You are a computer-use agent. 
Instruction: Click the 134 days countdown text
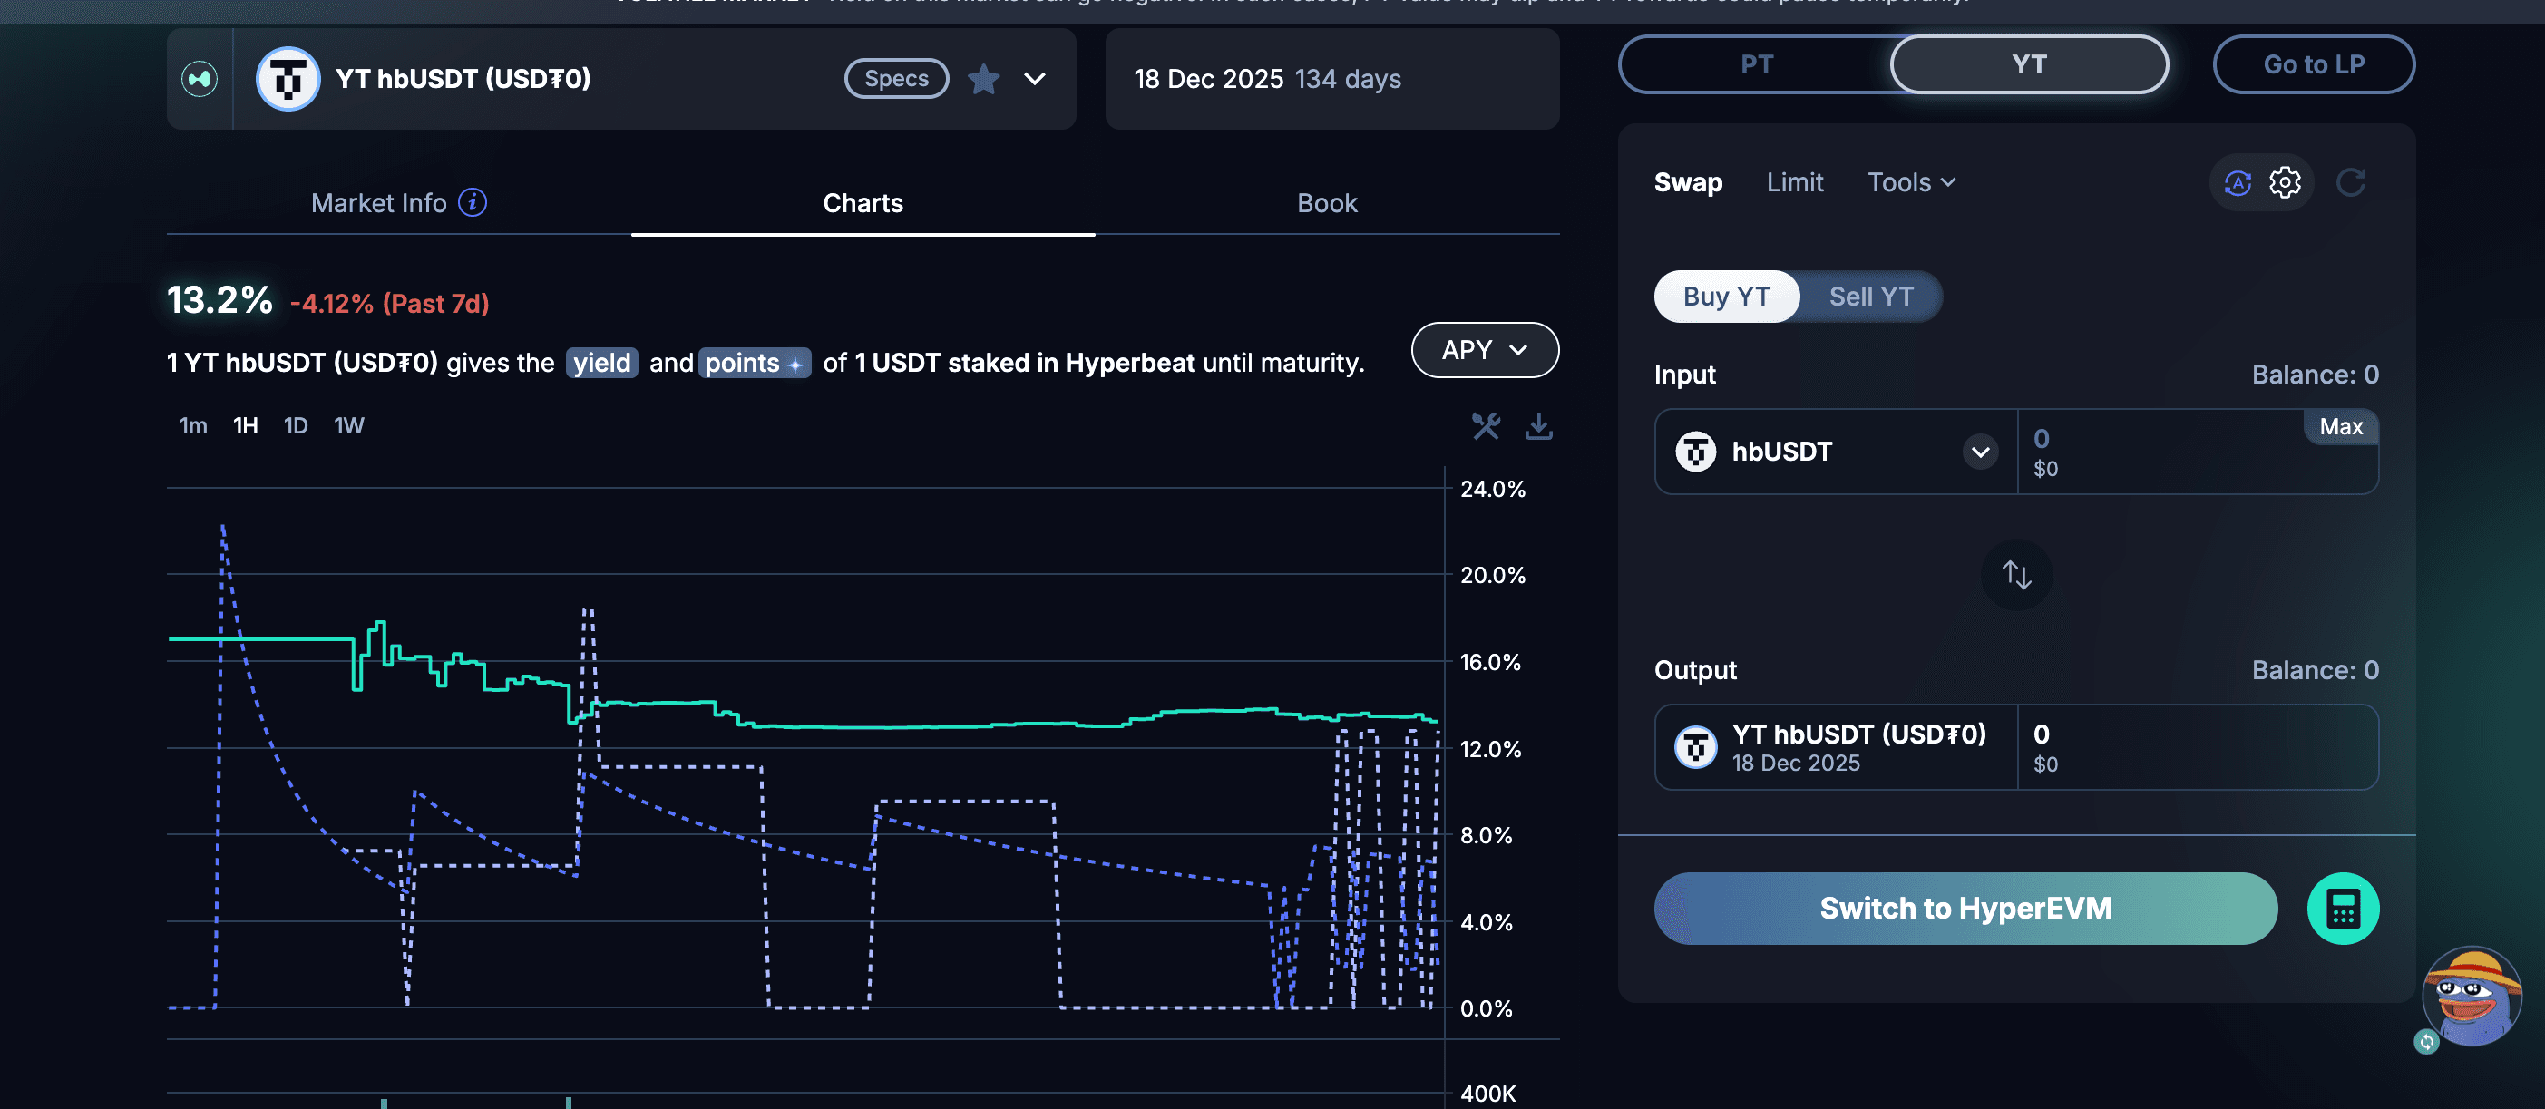click(1348, 79)
